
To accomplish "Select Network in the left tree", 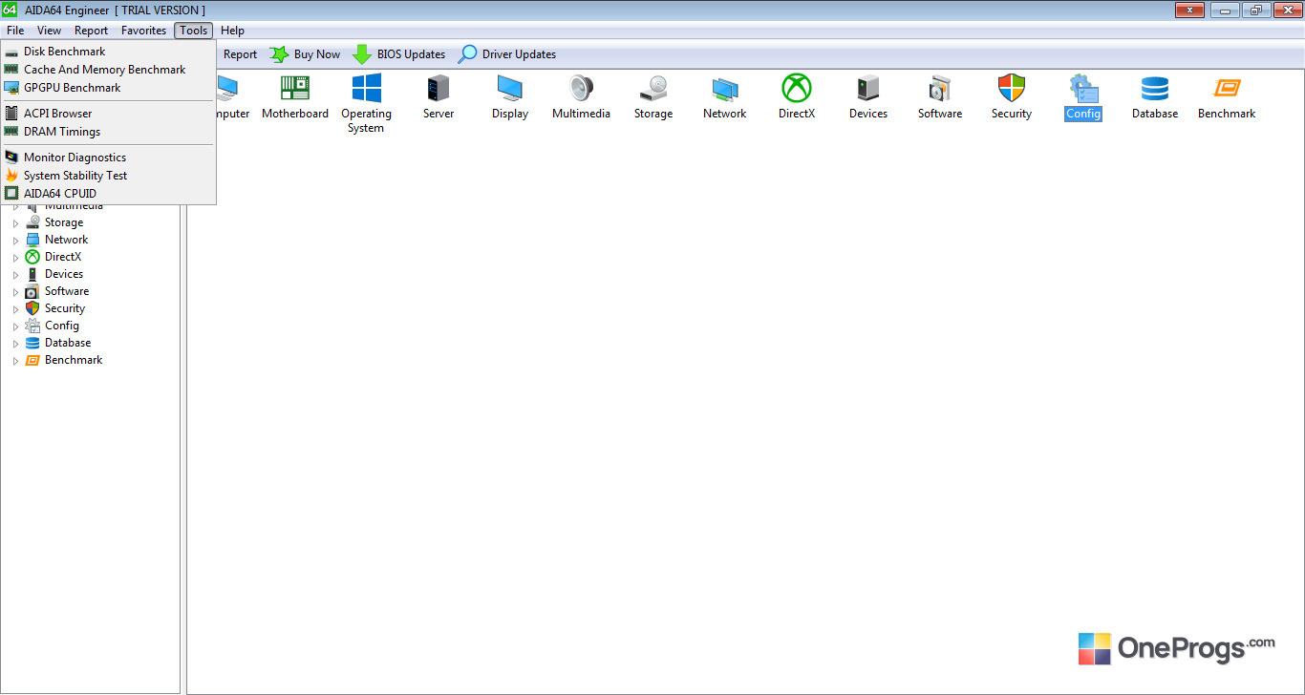I will tap(66, 240).
